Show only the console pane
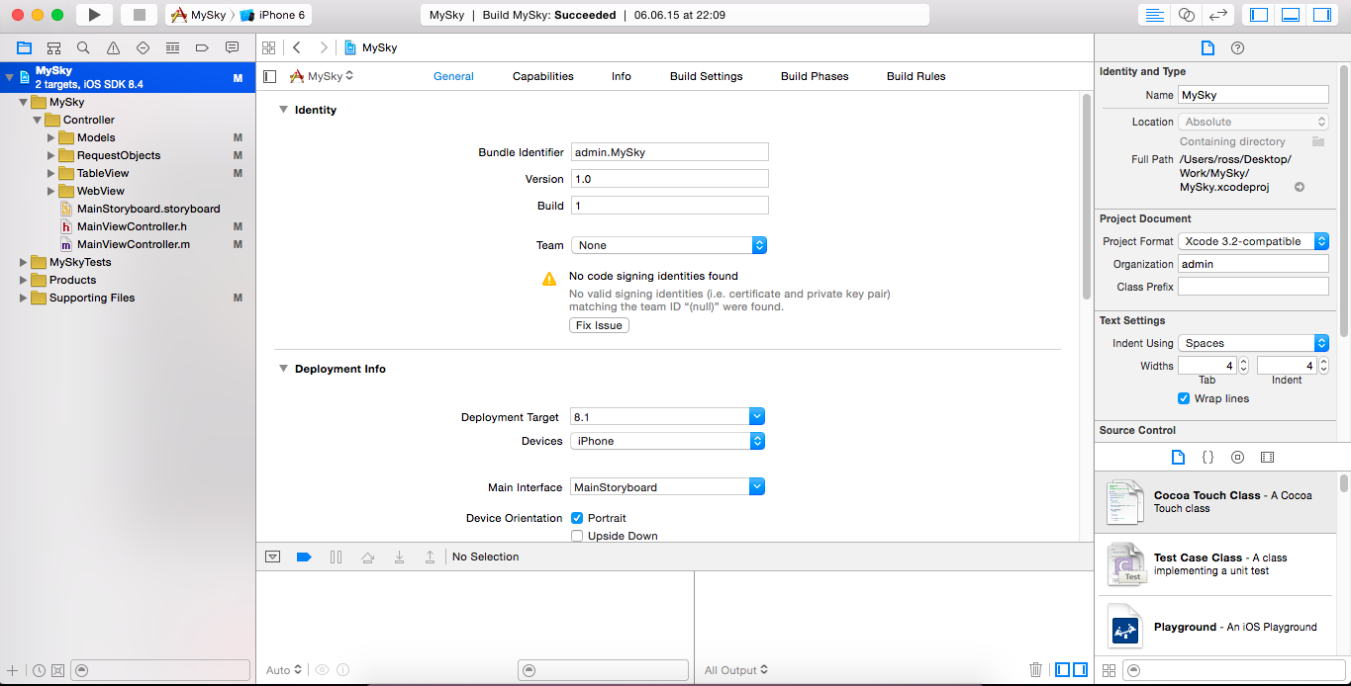 click(x=1080, y=669)
